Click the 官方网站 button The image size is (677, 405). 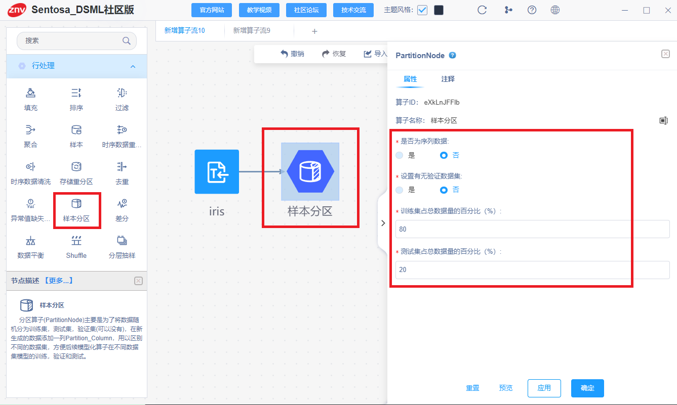[x=212, y=10]
